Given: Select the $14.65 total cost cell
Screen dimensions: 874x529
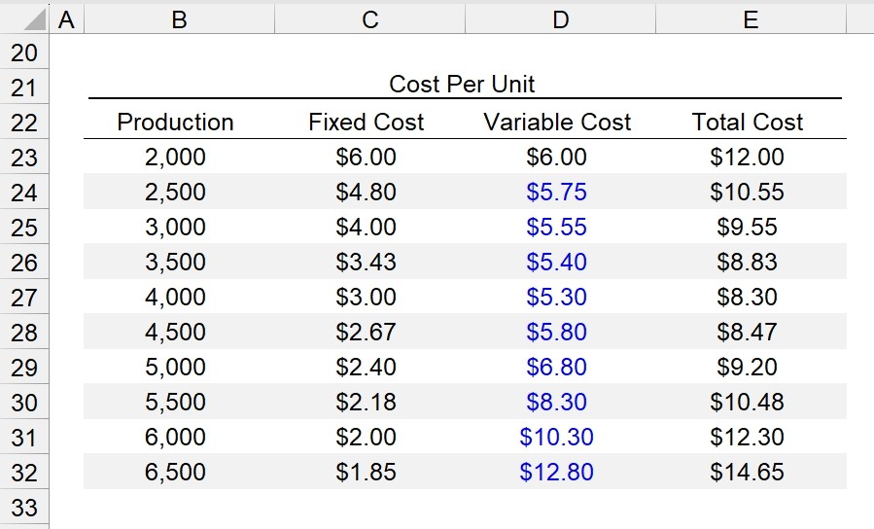Looking at the screenshot, I should [x=751, y=472].
